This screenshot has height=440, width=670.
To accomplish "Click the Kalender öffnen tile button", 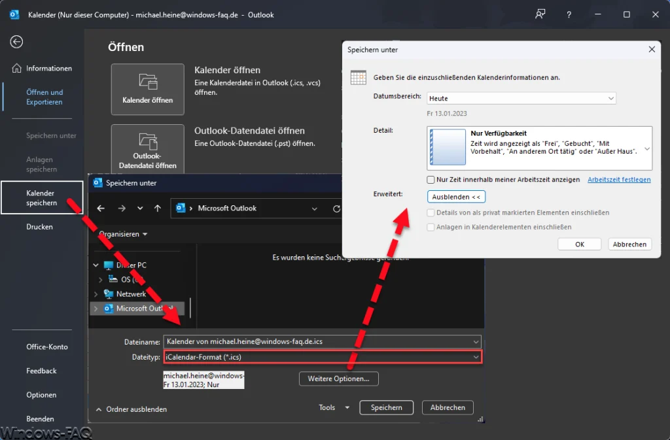I will (x=147, y=89).
